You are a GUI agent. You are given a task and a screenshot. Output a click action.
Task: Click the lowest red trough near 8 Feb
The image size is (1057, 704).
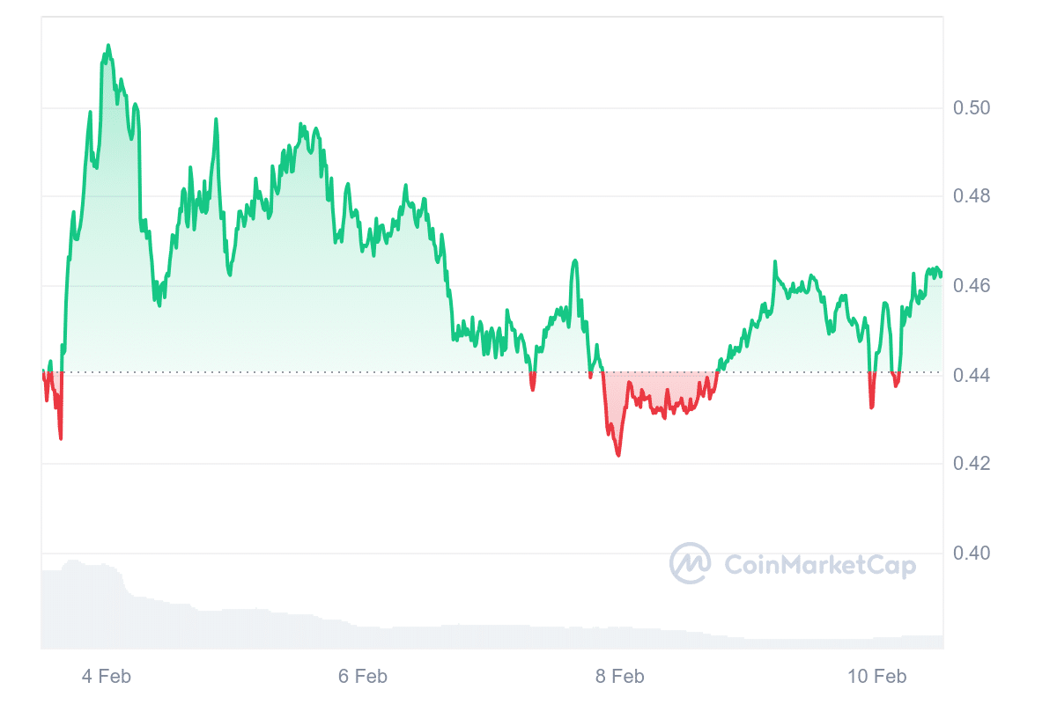[618, 454]
